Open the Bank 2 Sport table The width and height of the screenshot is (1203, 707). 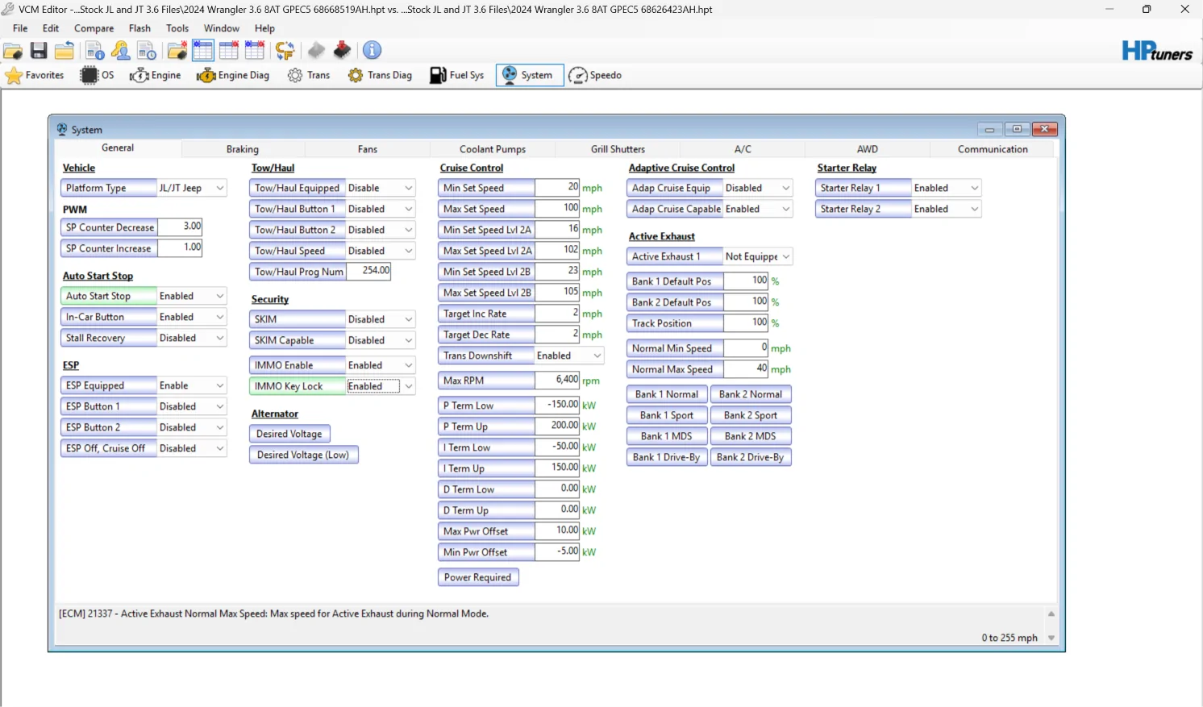[751, 416]
